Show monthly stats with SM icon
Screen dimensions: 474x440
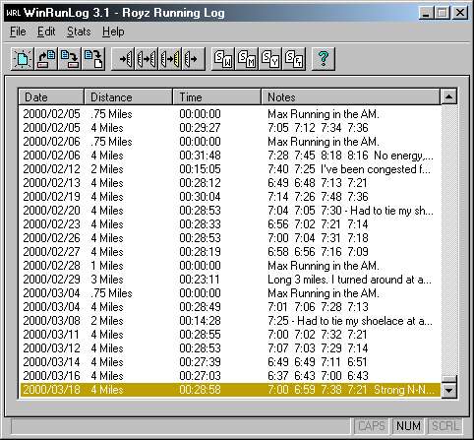247,59
